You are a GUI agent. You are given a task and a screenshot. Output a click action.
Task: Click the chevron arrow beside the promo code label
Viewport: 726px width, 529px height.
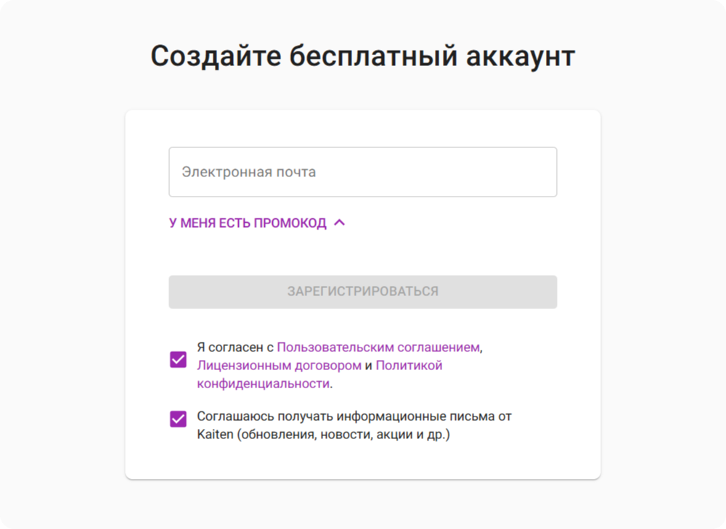[339, 223]
